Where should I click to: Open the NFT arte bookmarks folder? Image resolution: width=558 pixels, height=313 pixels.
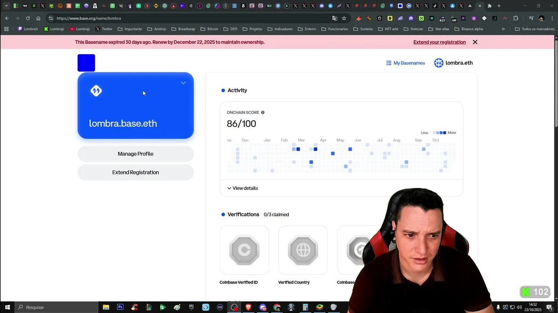pyautogui.click(x=388, y=29)
